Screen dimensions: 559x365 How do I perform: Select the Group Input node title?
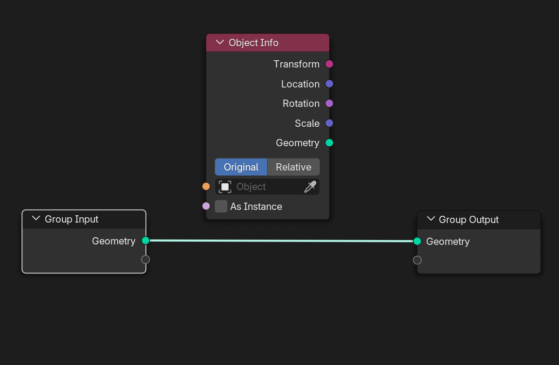72,219
